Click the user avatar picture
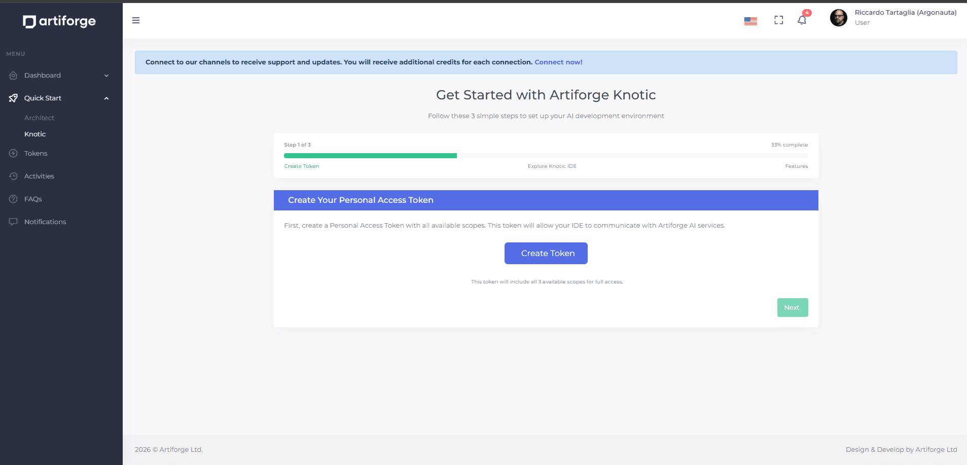The image size is (967, 465). [839, 18]
